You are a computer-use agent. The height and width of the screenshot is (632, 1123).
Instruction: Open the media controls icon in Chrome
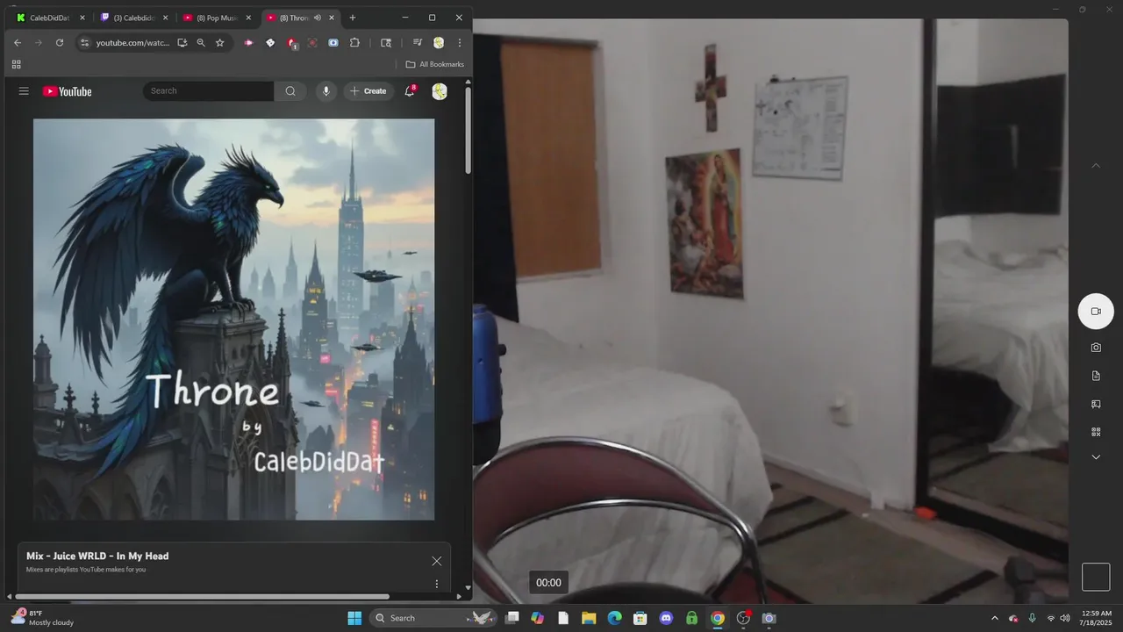tap(418, 42)
